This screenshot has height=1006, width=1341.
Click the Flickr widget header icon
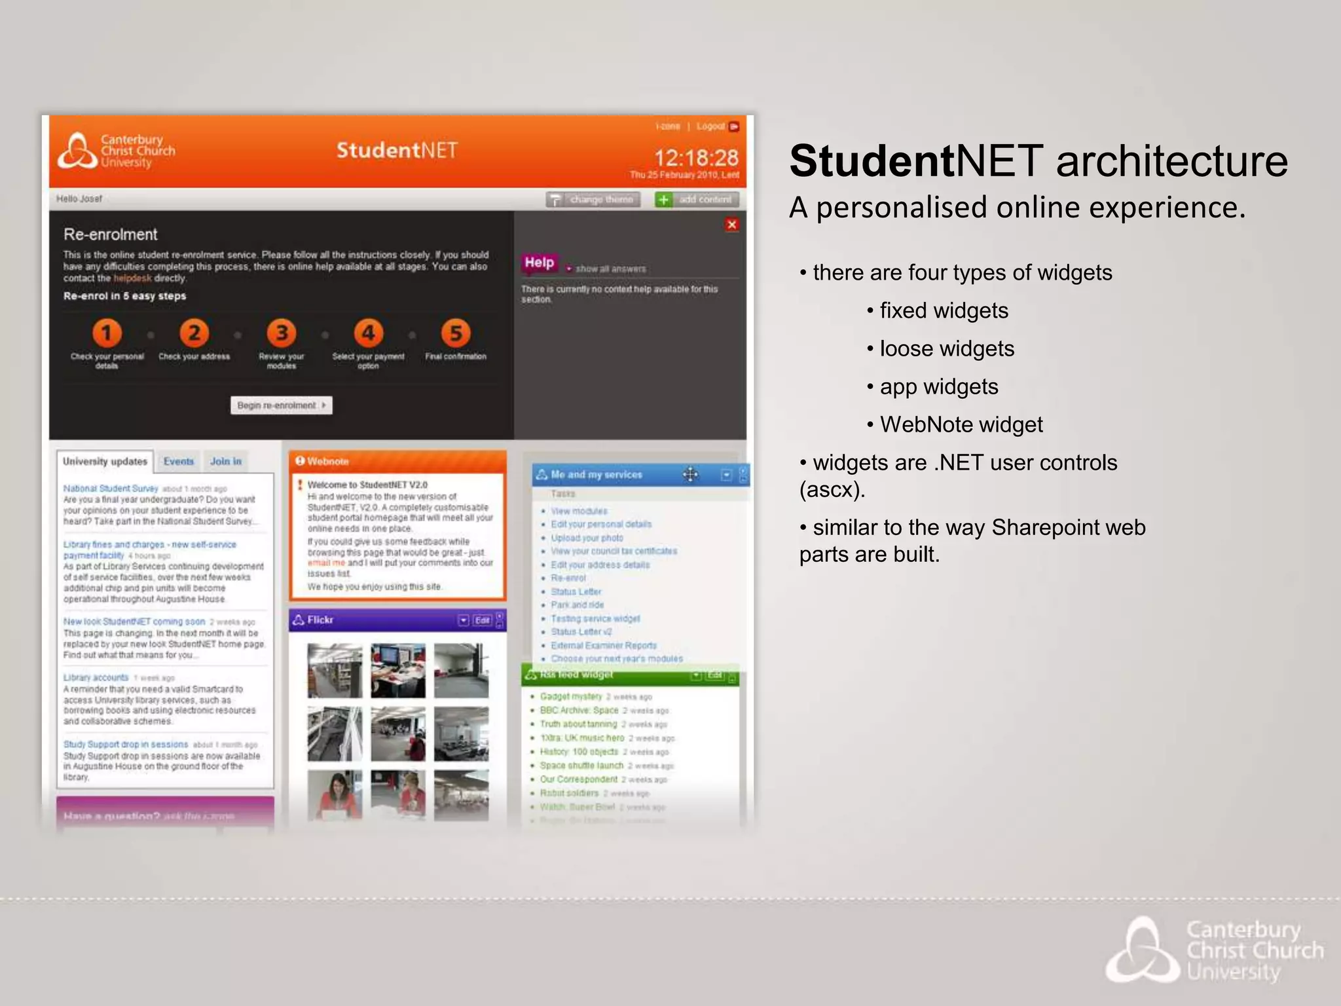(299, 620)
